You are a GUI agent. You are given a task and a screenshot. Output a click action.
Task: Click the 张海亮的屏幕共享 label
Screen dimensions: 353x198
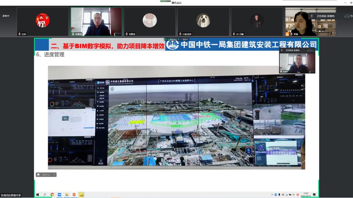[x=11, y=195]
